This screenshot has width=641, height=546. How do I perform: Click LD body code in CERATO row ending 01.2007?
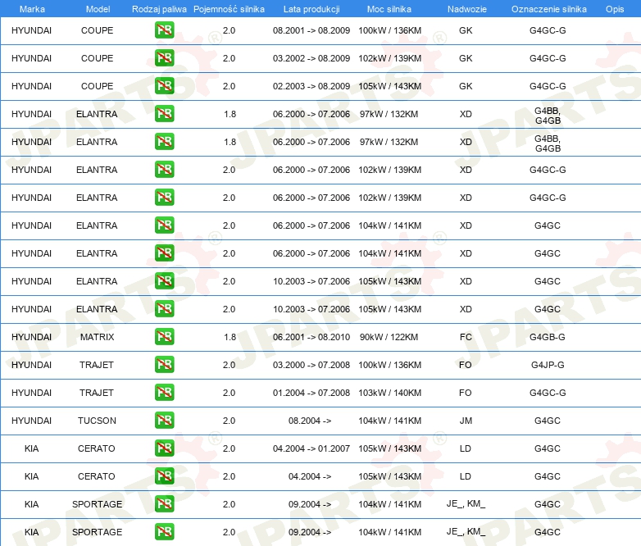pos(466,448)
